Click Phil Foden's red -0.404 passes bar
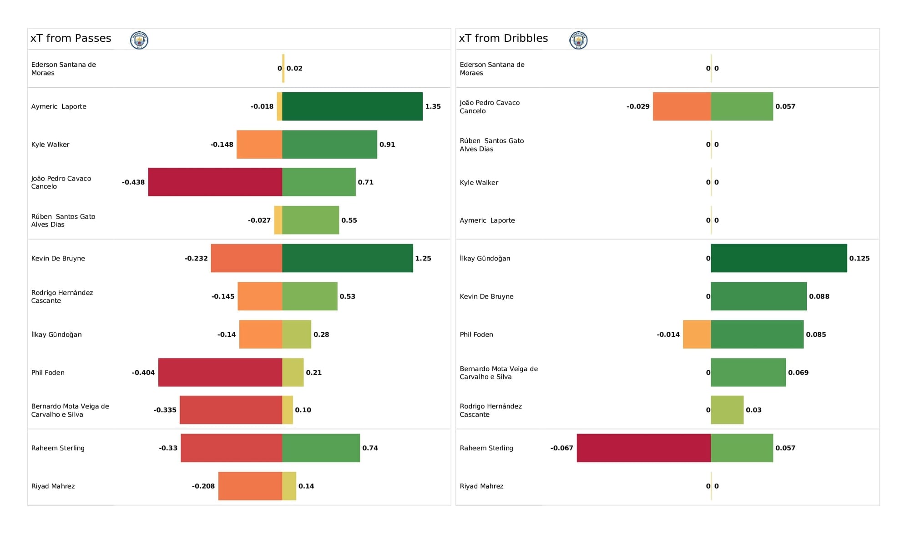Viewport: 910px width, 534px height. point(220,372)
